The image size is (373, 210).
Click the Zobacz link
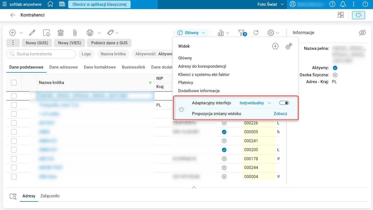(280, 114)
